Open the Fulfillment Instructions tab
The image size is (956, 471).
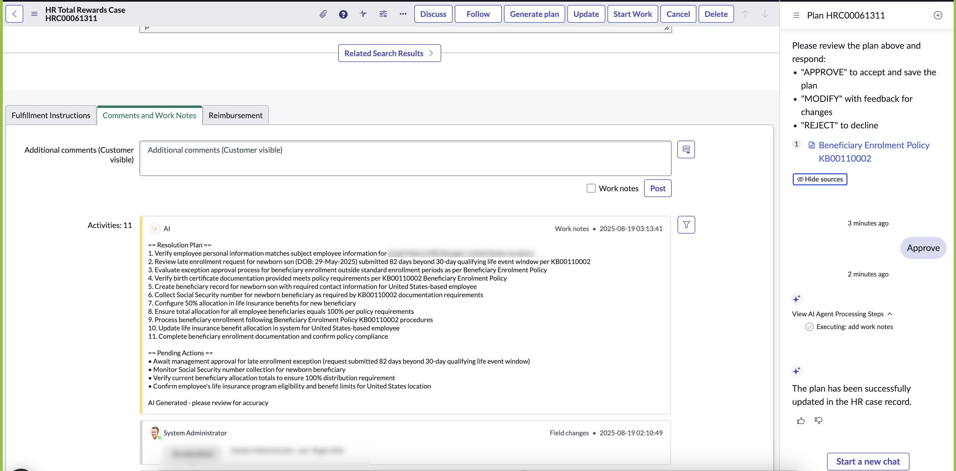pyautogui.click(x=51, y=115)
